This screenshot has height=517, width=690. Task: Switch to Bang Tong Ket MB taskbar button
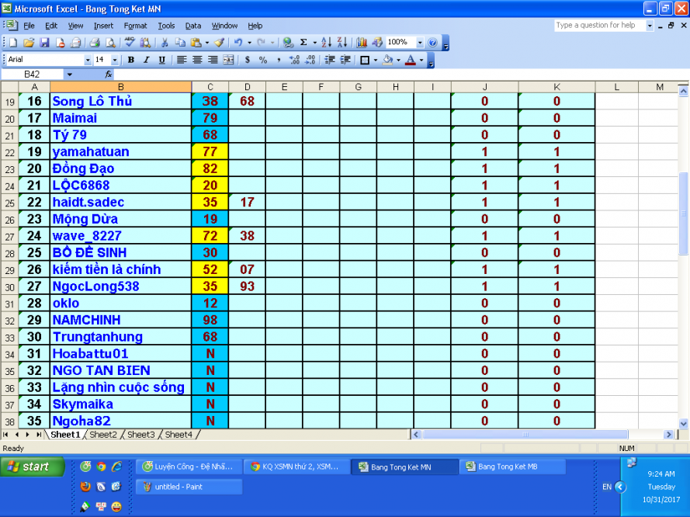pos(507,467)
